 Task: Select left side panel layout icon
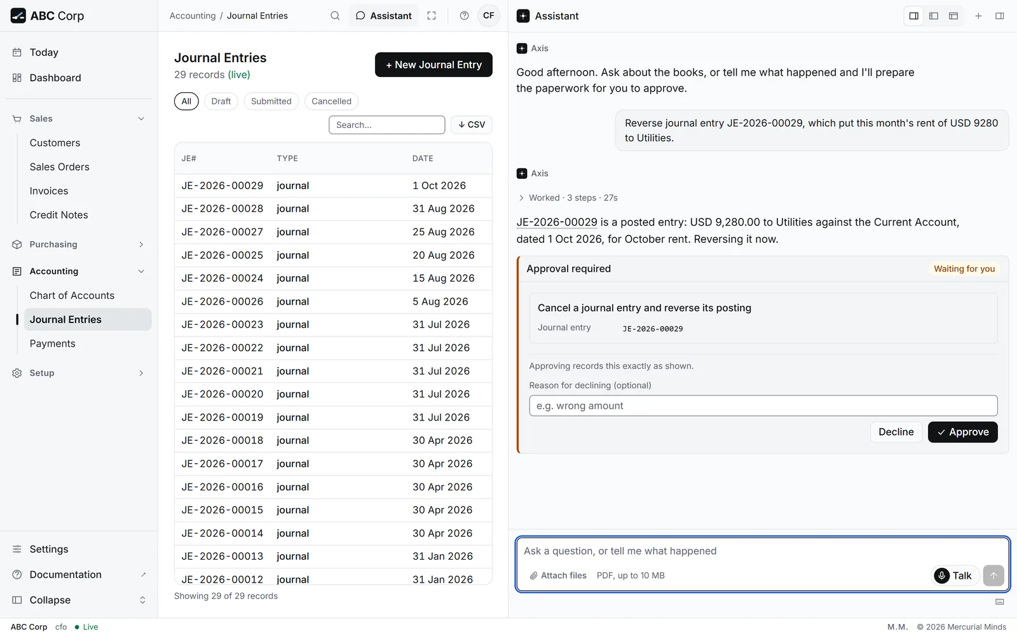point(934,16)
